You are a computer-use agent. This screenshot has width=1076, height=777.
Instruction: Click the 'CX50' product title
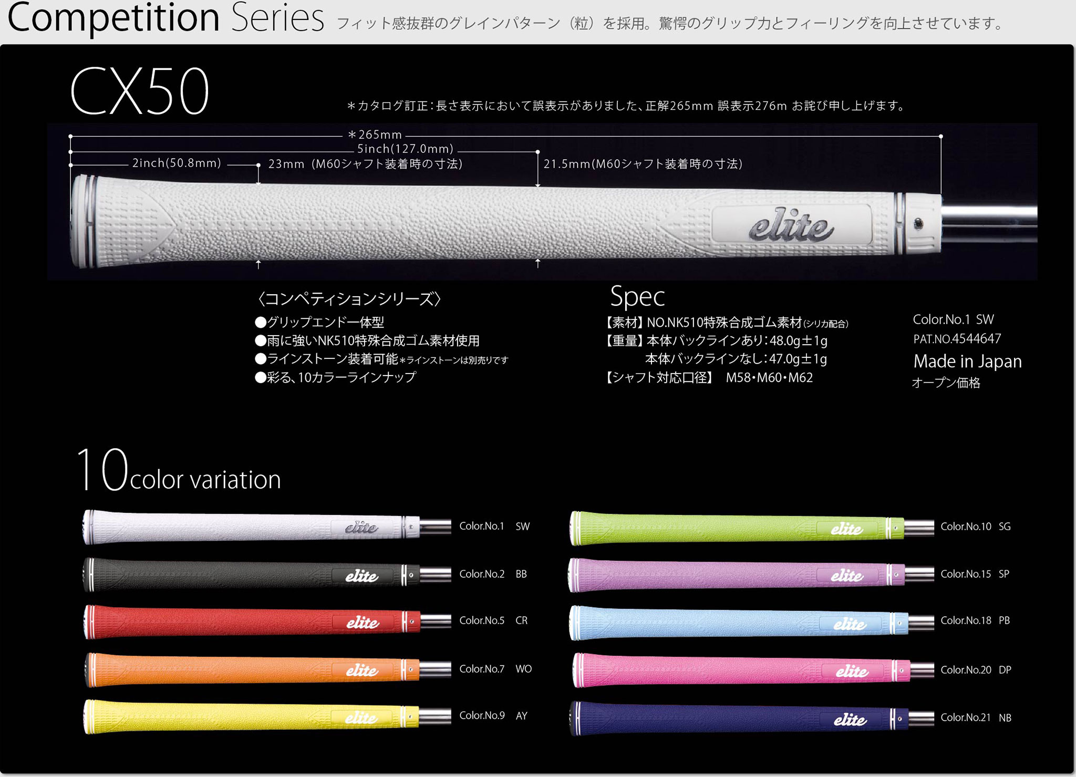tap(140, 91)
